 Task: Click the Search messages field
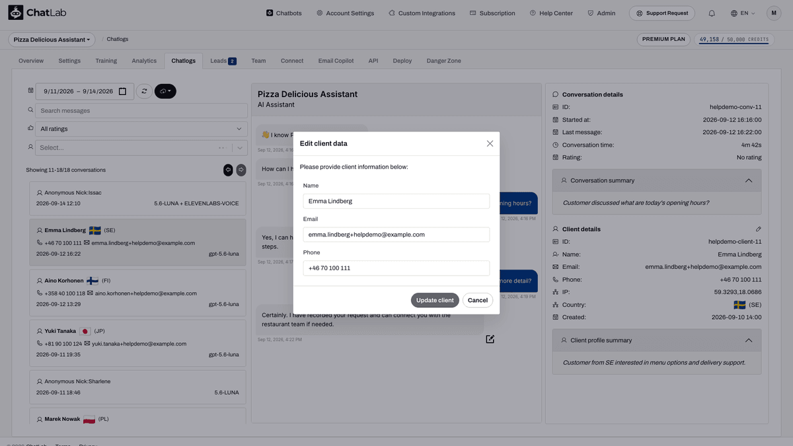coord(141,110)
